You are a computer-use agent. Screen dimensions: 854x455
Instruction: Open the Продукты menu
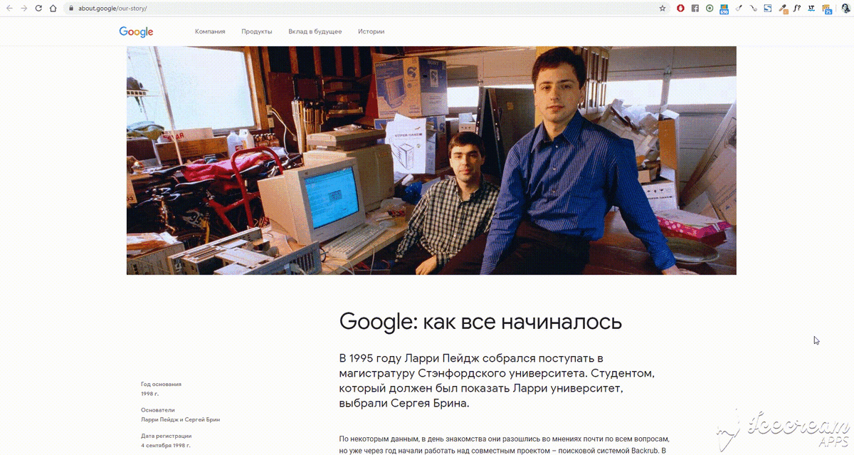(257, 31)
